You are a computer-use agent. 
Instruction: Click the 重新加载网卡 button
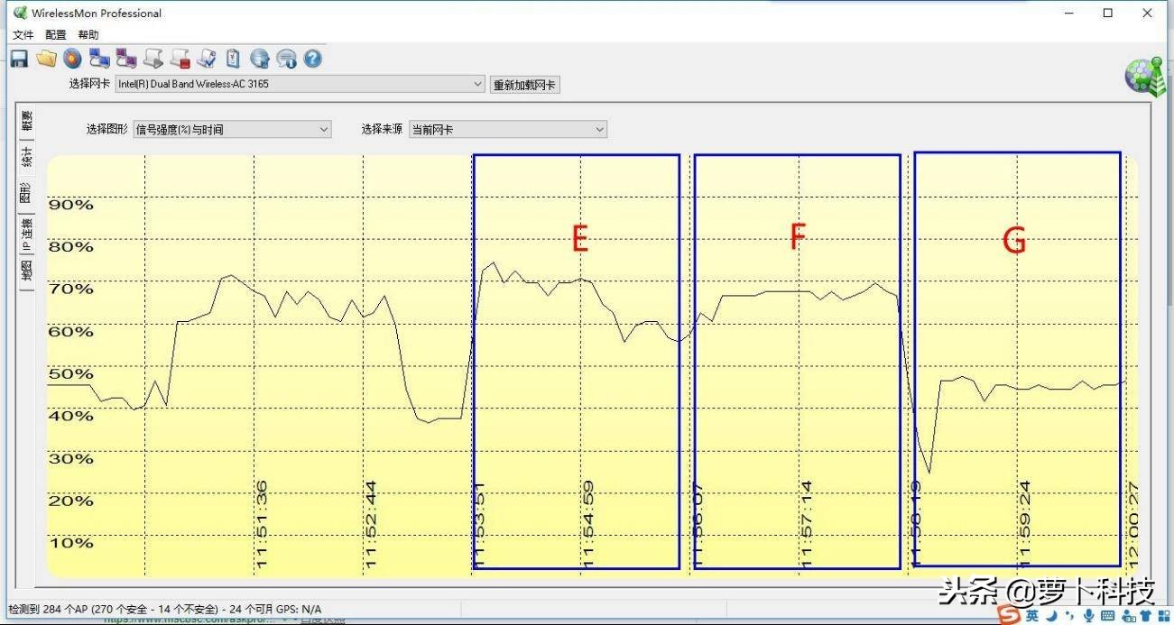524,85
